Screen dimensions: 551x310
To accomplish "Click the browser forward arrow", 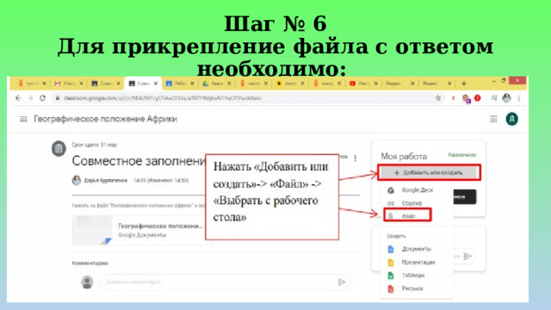I will tap(31, 98).
